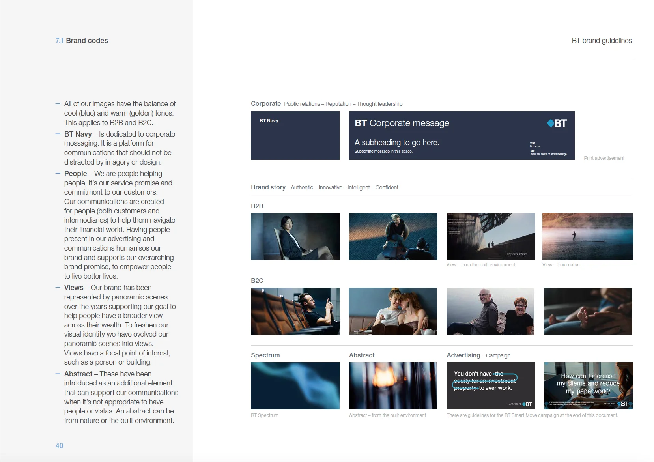Click the "BT Corporate message" banner headline

coord(402,123)
